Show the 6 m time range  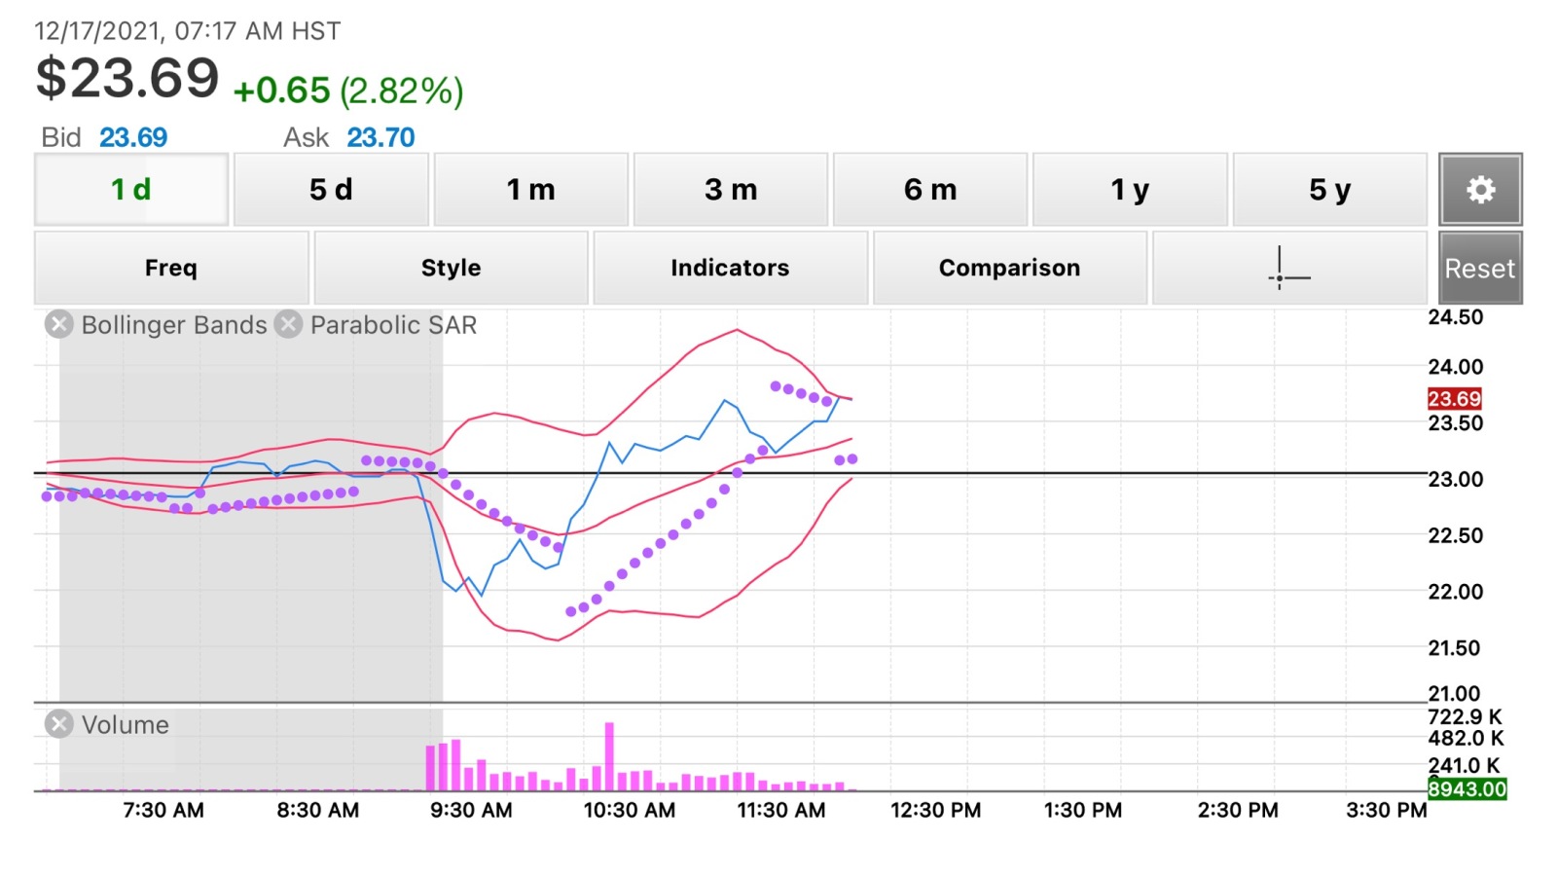(930, 189)
